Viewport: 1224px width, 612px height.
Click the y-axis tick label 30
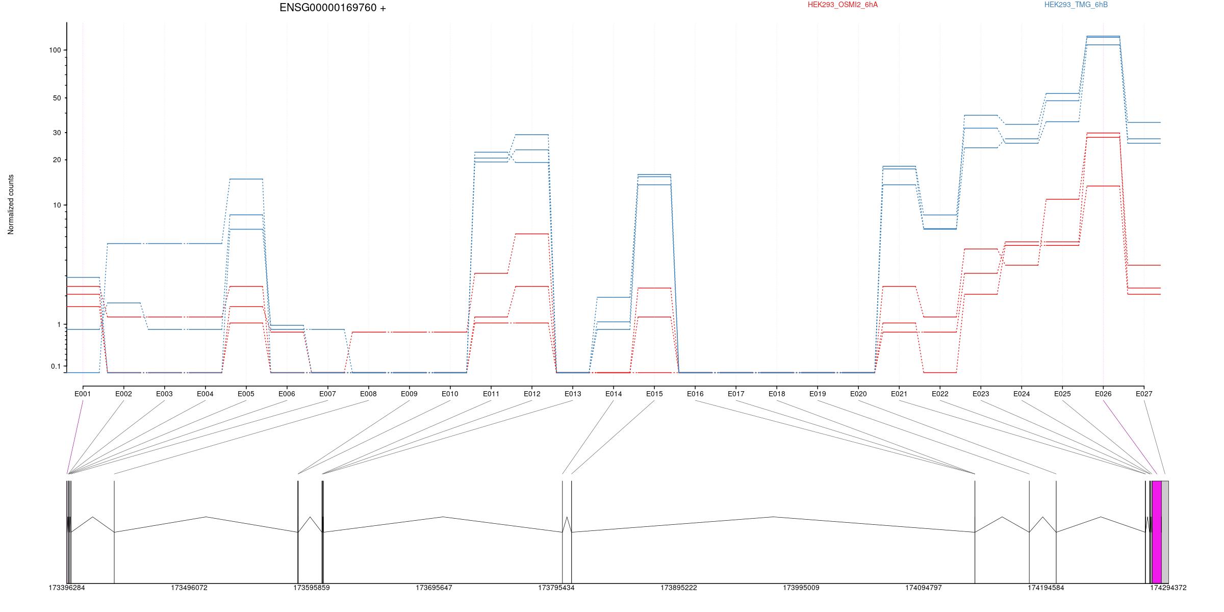[x=57, y=133]
